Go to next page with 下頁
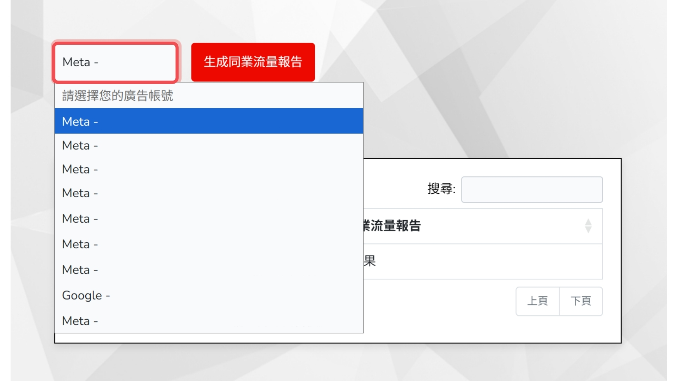This screenshot has height=381, width=677. coord(581,301)
